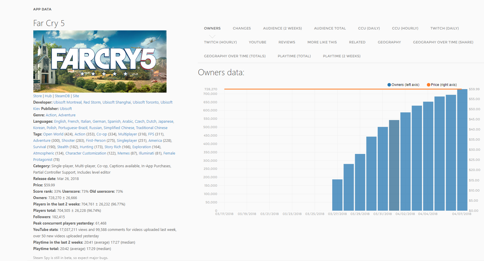The height and width of the screenshot is (261, 484).
Task: Open the Ubisoft Shanghai developer link
Action: point(117,102)
